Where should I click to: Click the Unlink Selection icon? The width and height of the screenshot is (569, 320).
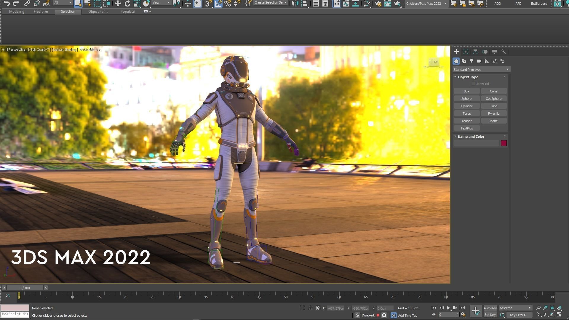[36, 3]
